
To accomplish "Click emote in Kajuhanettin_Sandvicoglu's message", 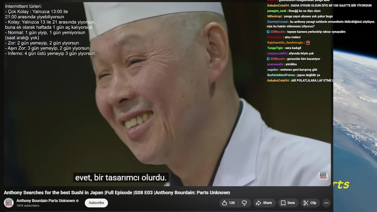I will click(308, 43).
